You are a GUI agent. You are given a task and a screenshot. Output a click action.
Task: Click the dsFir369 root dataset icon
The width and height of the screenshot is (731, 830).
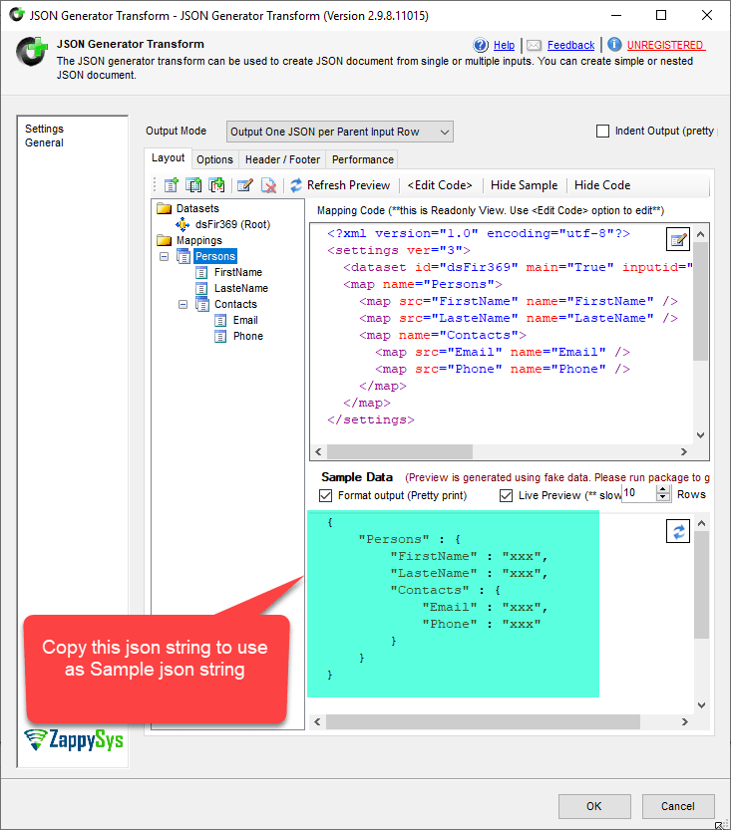tap(183, 224)
